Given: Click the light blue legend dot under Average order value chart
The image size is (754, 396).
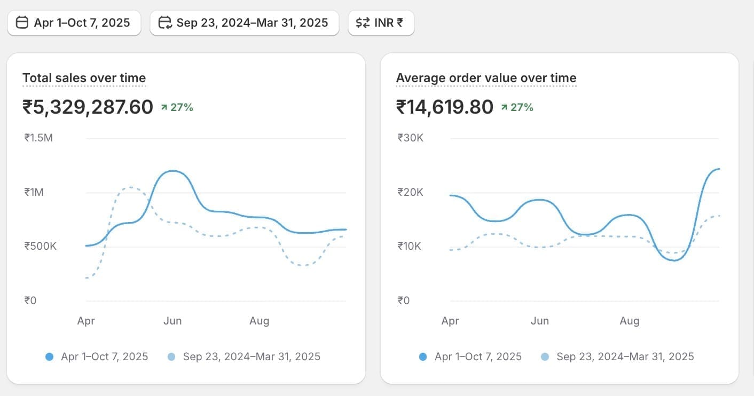Looking at the screenshot, I should (545, 357).
